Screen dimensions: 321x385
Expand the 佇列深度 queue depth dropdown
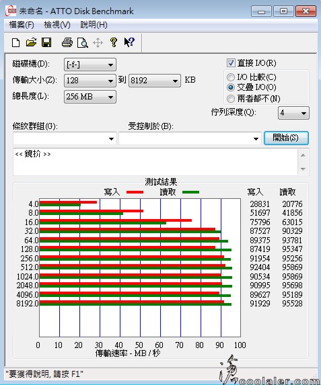[293, 113]
